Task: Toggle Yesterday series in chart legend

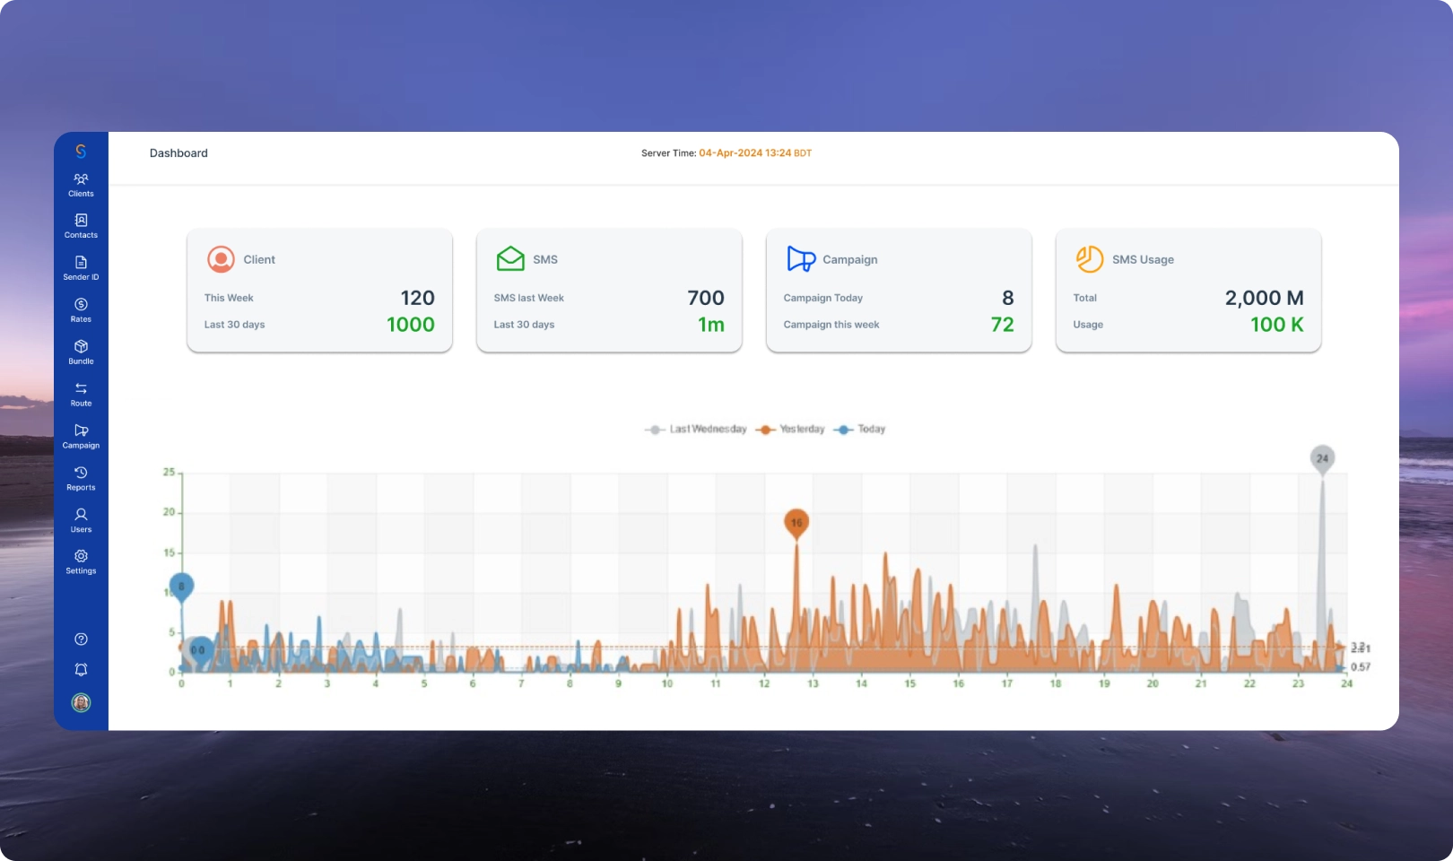Action: [x=791, y=430]
